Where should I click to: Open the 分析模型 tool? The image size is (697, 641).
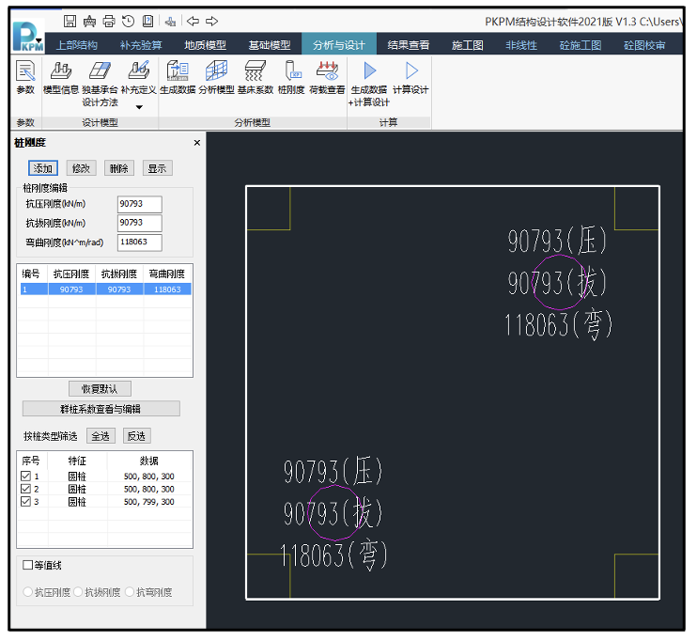tap(216, 77)
